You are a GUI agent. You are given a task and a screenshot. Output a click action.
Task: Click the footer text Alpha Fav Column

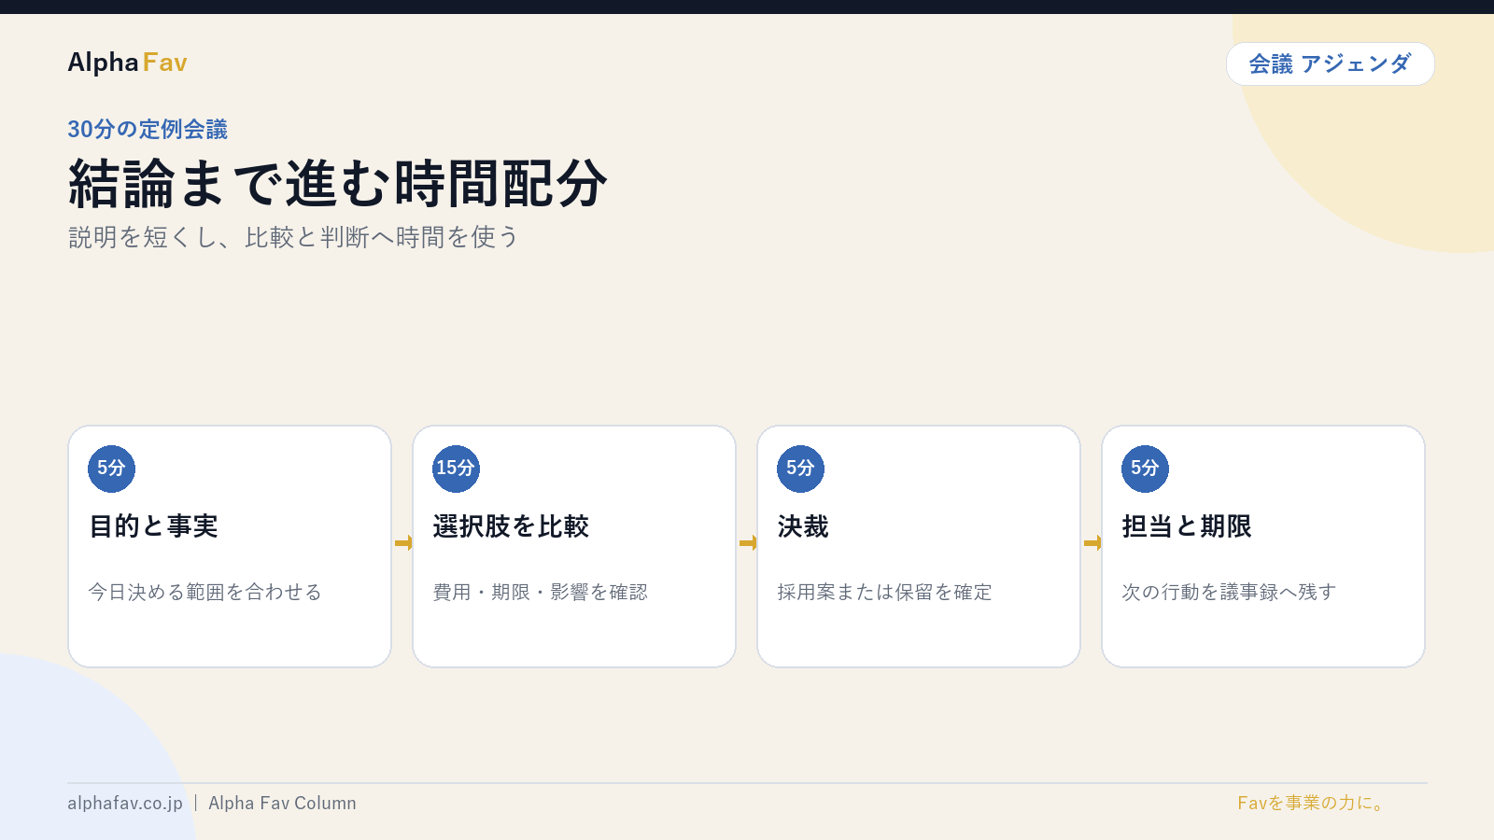pyautogui.click(x=282, y=804)
